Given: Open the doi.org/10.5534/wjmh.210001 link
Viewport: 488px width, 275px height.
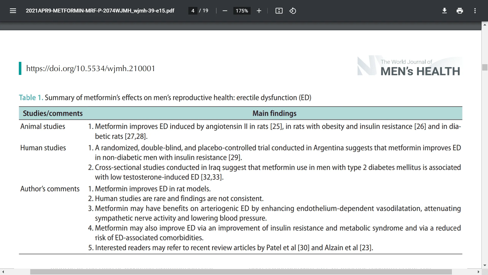Looking at the screenshot, I should point(91,68).
